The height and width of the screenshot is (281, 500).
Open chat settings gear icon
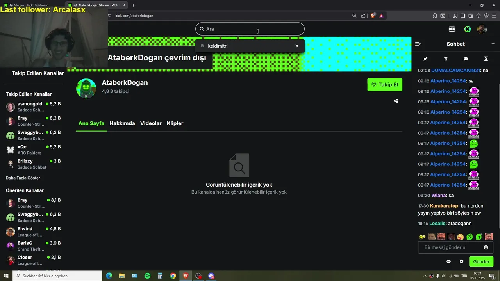(462, 261)
